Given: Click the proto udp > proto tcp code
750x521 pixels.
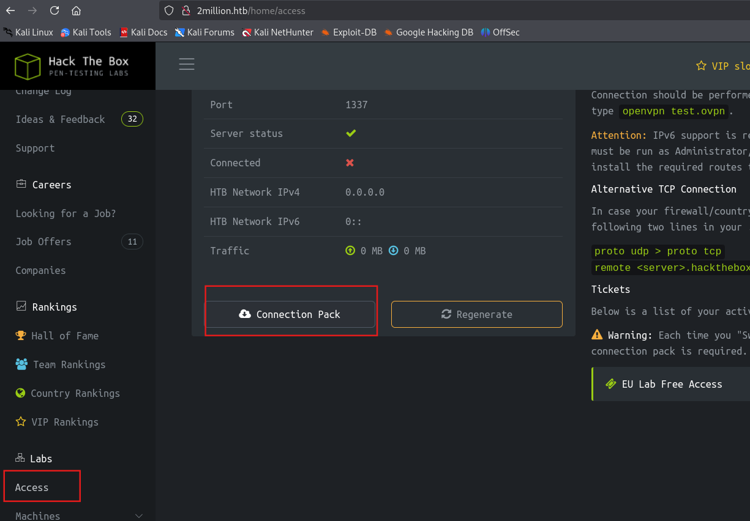Looking at the screenshot, I should (x=658, y=251).
